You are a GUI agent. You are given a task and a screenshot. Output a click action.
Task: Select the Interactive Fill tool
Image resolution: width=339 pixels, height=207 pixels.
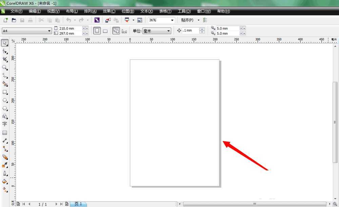[x=5, y=189]
